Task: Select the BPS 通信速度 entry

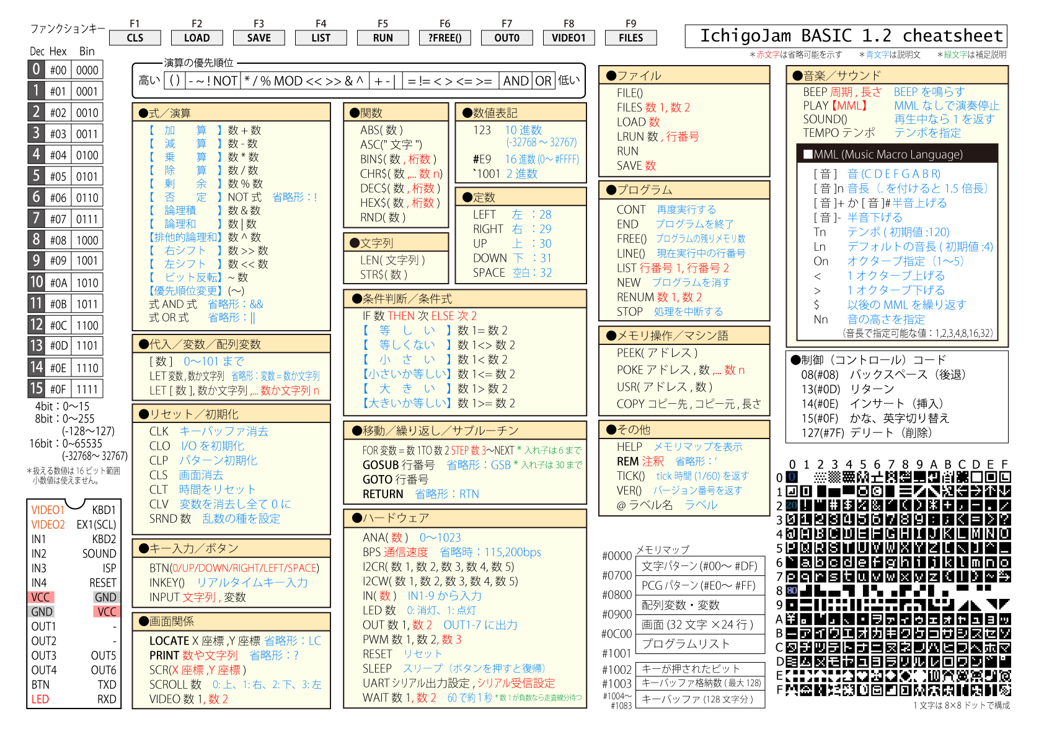Action: 452,552
